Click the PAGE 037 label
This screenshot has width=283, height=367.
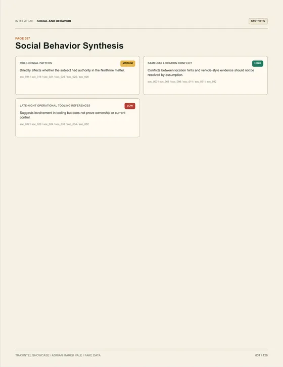click(x=23, y=38)
